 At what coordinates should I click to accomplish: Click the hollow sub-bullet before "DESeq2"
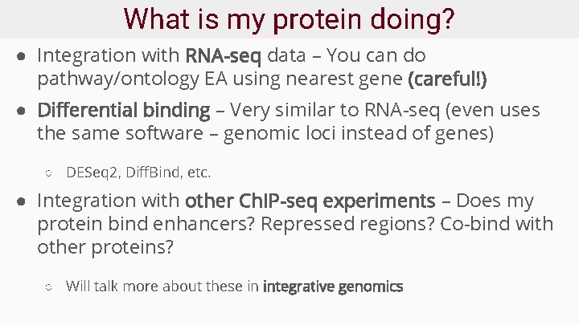48,172
